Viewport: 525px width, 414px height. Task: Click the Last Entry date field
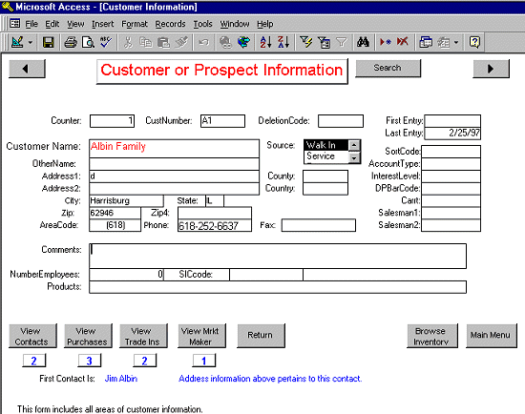click(452, 134)
